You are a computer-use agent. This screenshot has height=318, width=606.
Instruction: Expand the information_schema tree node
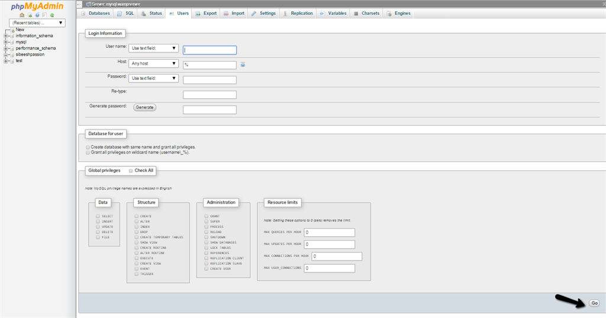pos(6,36)
